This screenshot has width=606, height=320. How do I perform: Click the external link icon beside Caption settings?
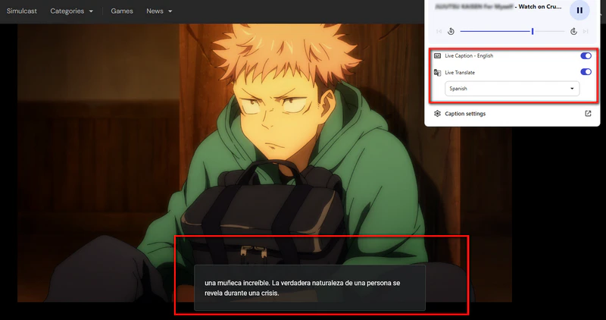(x=588, y=114)
